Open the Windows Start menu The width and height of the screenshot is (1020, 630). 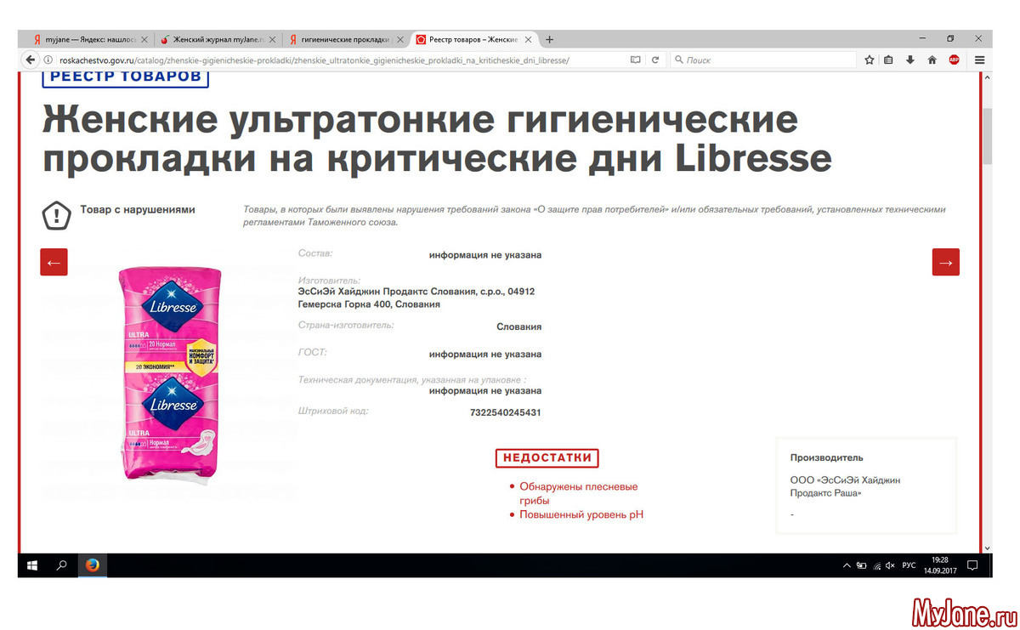[x=32, y=565]
